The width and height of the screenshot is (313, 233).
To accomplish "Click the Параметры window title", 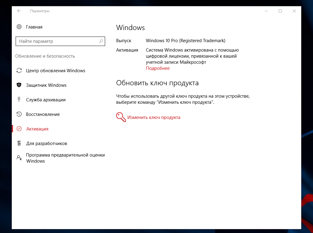I will pyautogui.click(x=40, y=11).
